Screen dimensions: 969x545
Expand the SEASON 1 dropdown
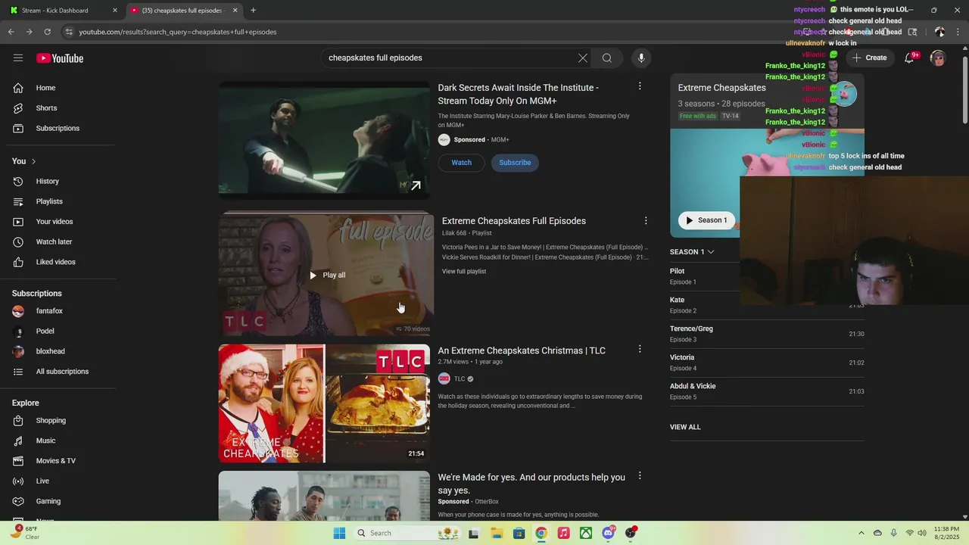[692, 251]
